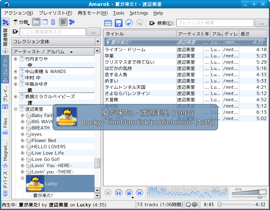Expand the 中島みゆき artist node
Viewport: 270px width, 210px height.
[x=15, y=84]
